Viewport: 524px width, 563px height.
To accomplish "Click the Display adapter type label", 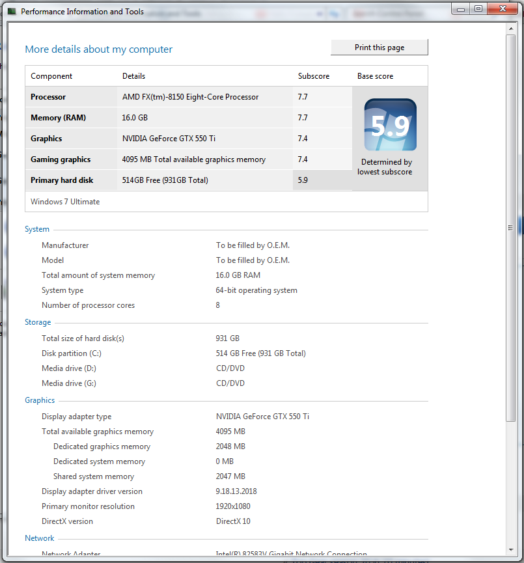I will (x=77, y=417).
